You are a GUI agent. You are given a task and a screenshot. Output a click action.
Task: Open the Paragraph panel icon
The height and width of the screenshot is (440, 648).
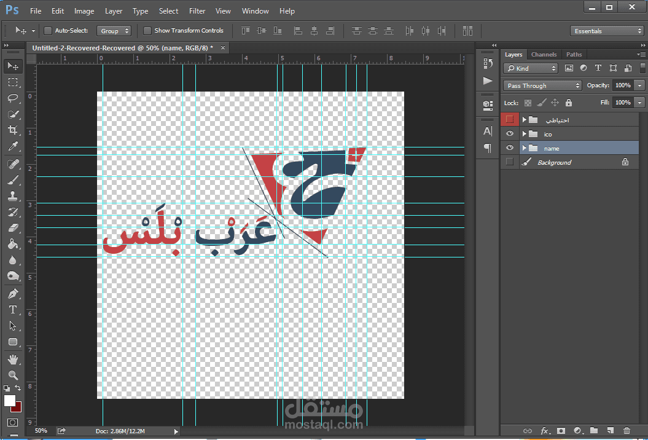tap(488, 148)
